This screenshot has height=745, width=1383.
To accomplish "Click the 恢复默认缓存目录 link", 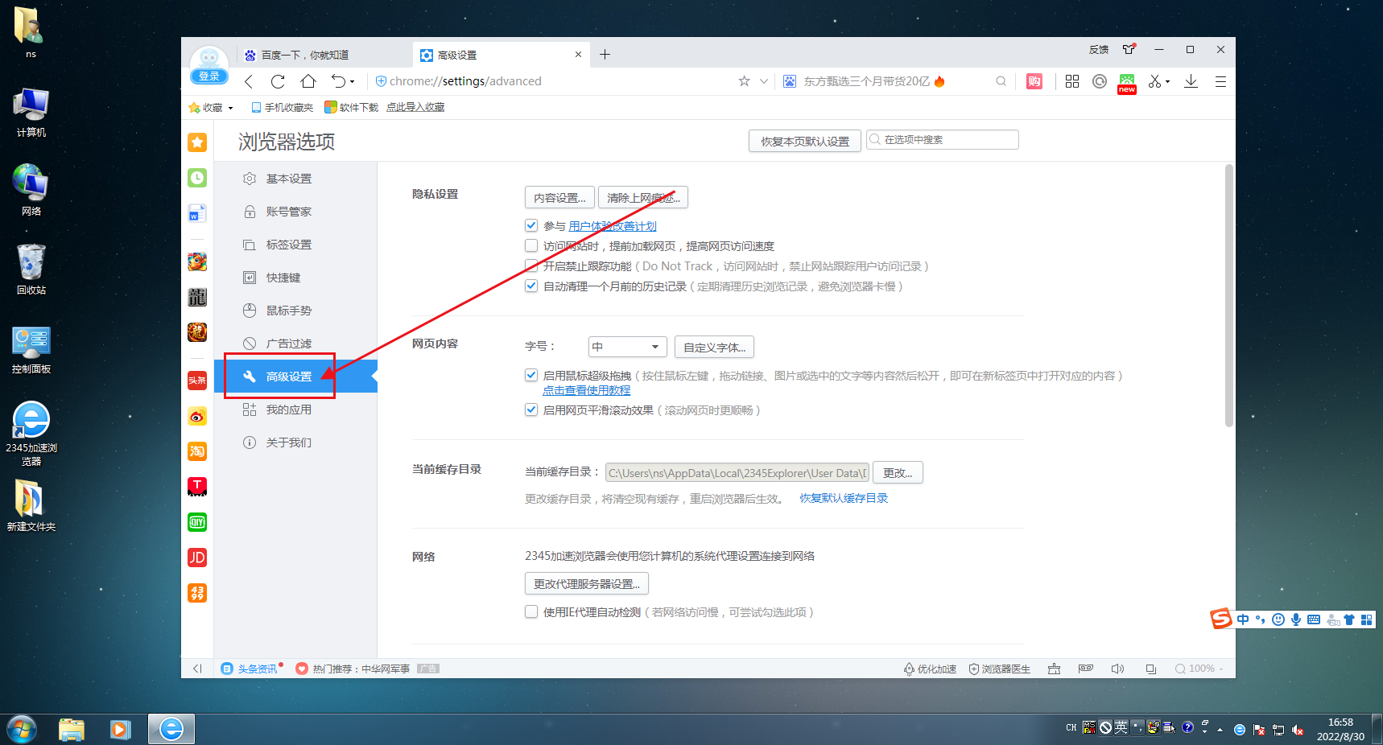I will (x=844, y=498).
